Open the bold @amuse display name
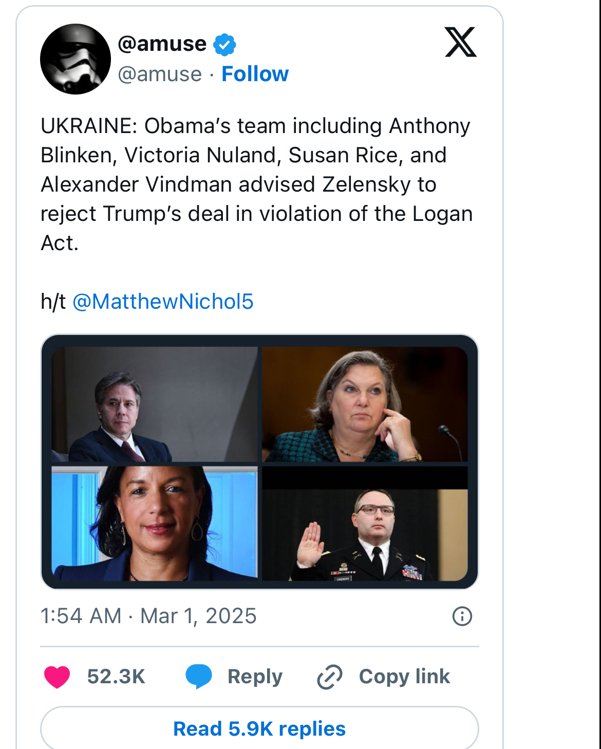The height and width of the screenshot is (749, 601). tap(162, 44)
